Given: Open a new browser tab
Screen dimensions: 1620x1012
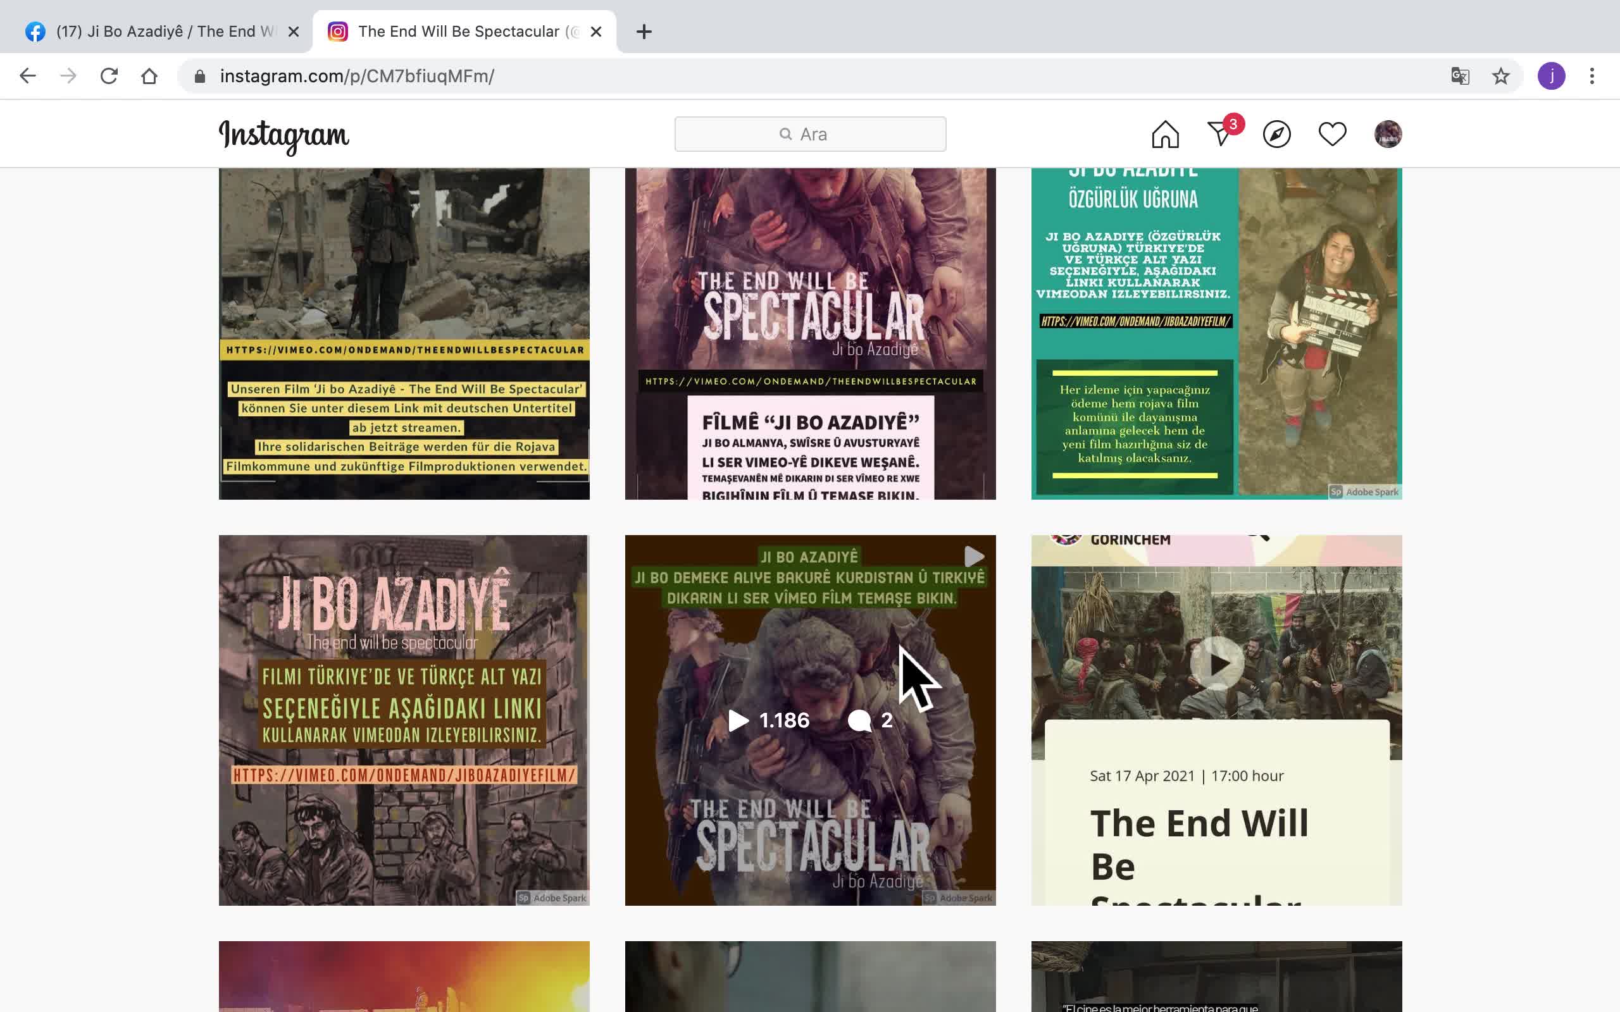Looking at the screenshot, I should tap(644, 32).
